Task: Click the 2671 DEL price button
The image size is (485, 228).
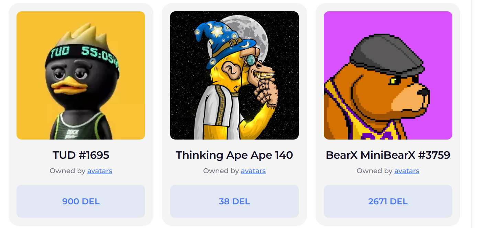Action: 388,201
